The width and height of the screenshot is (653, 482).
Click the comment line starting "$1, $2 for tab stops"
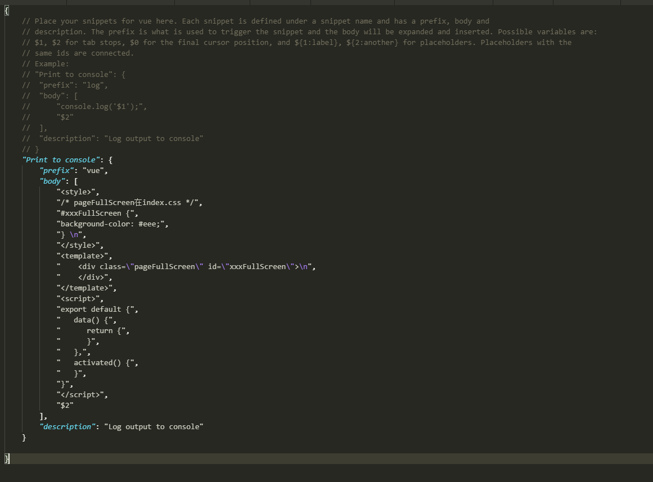click(296, 43)
